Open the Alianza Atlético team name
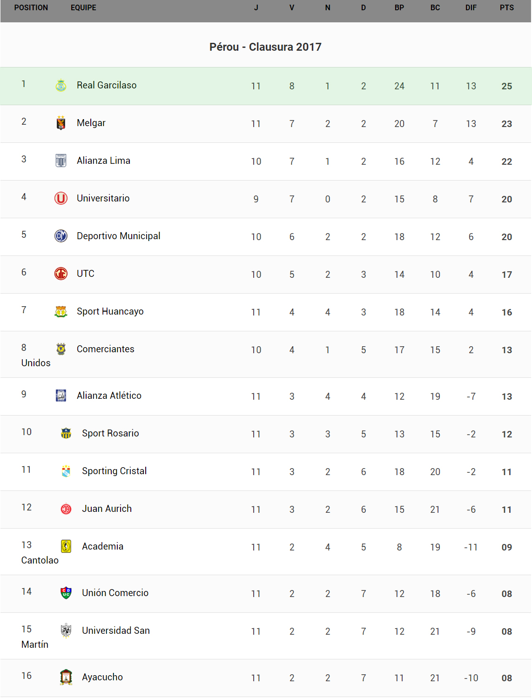 pyautogui.click(x=109, y=396)
